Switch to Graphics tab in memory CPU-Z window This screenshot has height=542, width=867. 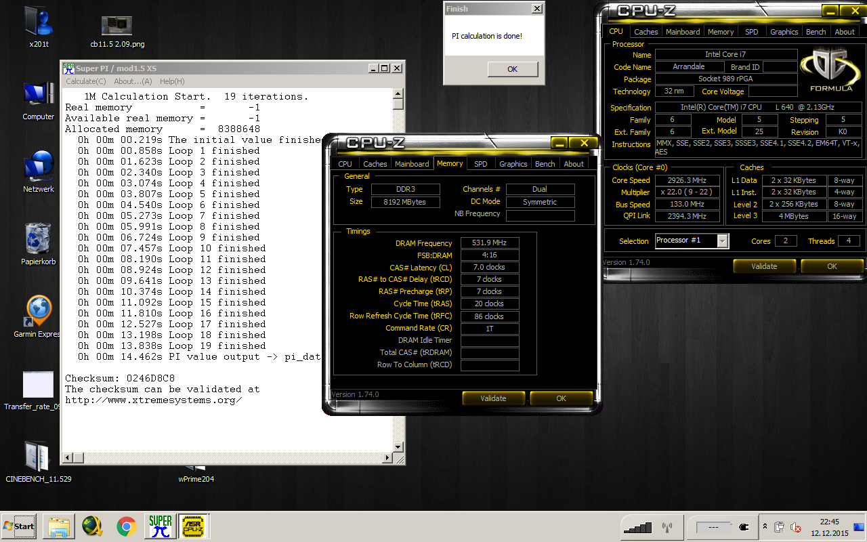click(513, 164)
